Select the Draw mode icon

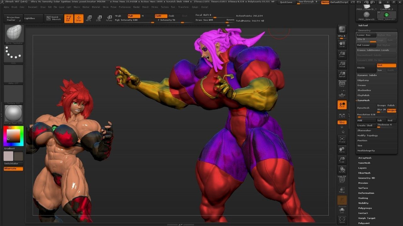[79, 19]
